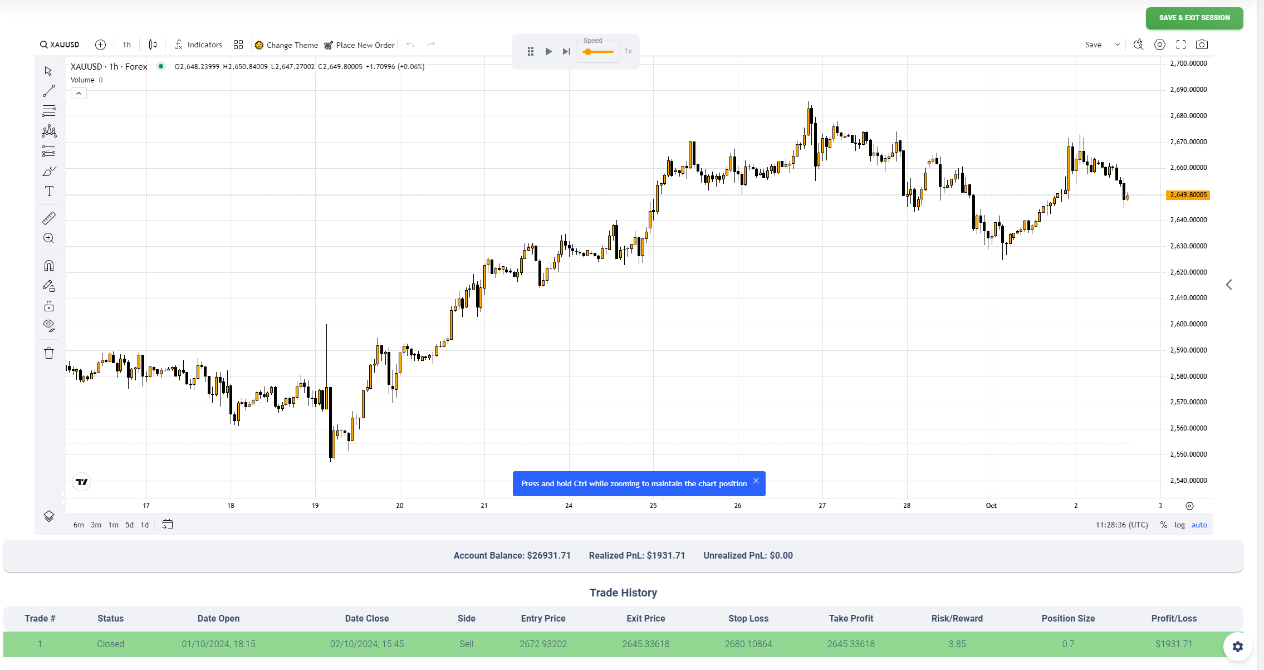Image resolution: width=1264 pixels, height=670 pixels.
Task: Open chart settings hexagon icon
Action: click(x=1159, y=45)
